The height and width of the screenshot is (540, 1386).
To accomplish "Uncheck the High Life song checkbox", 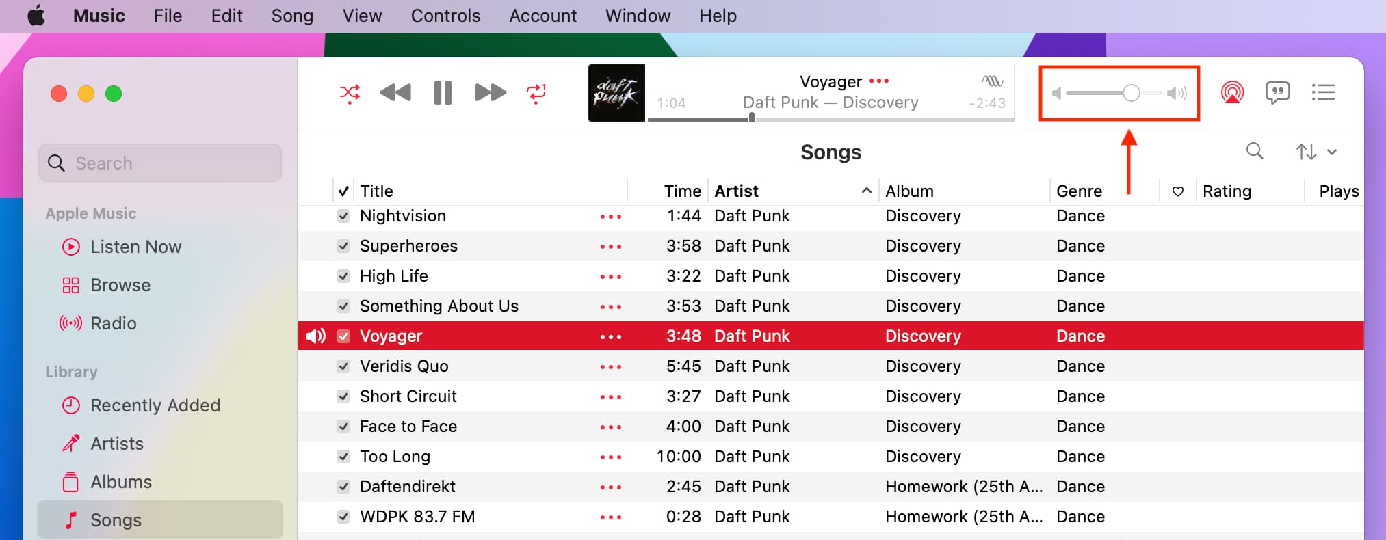I will coord(343,276).
